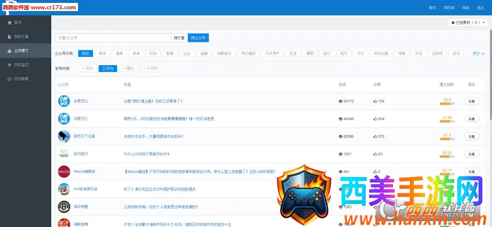Screen dimensions: 492x227
Task: Select the 一个月内 publish time filter
Action: 151,69
